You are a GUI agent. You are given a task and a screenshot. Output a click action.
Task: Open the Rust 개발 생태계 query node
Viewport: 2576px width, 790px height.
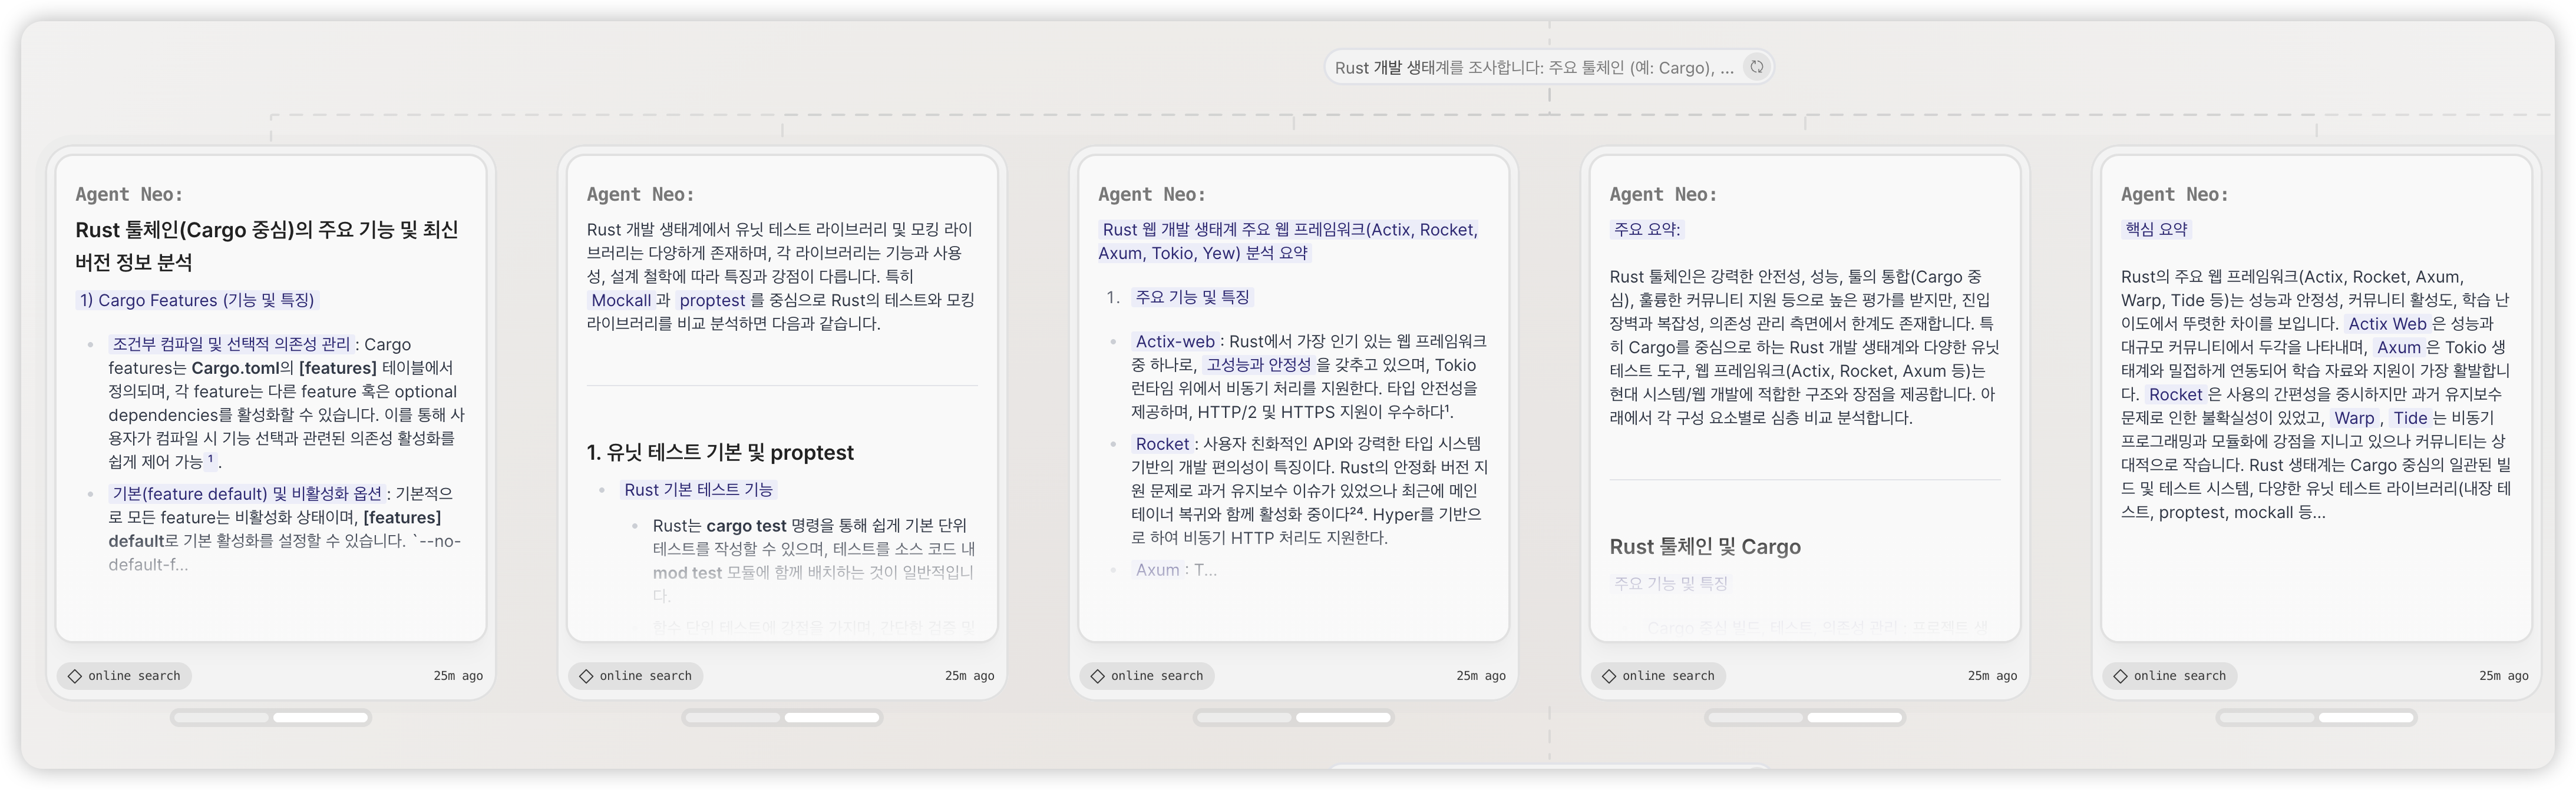tap(1534, 68)
